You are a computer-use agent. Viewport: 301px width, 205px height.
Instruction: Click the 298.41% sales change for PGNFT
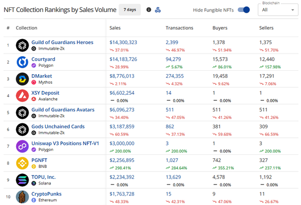[123, 168]
